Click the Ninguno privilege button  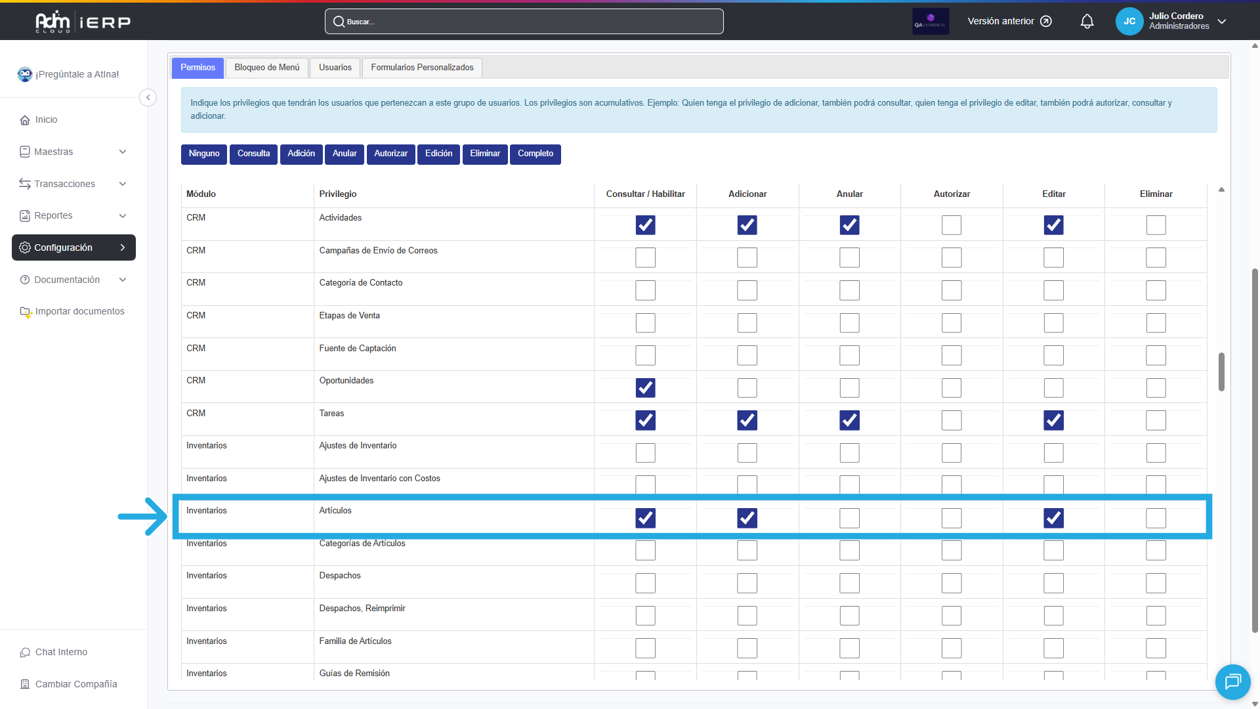tap(203, 154)
